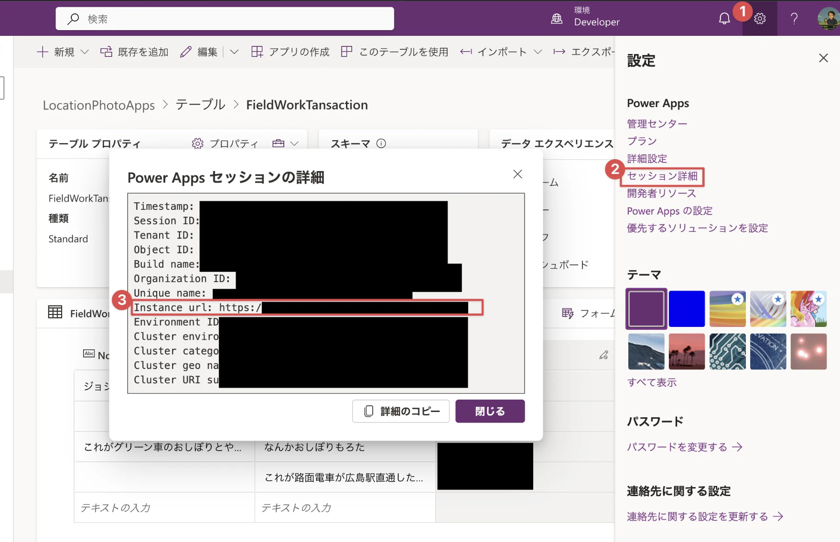Focus the 検索 search box
840x542 pixels.
225,19
